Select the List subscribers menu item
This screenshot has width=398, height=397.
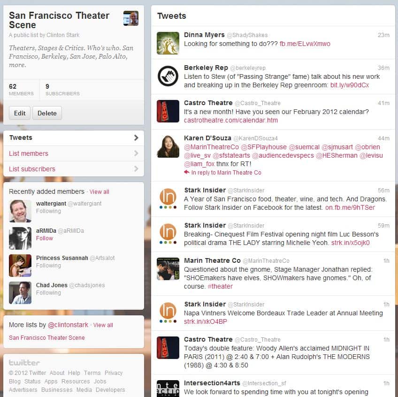coord(32,169)
